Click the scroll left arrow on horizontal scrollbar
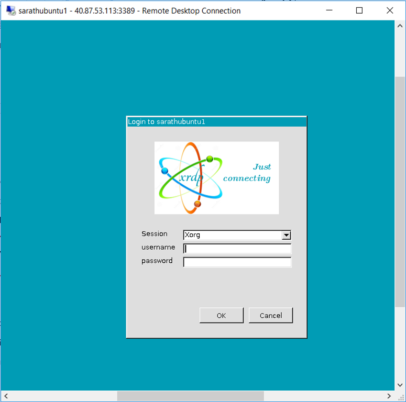 coord(6,396)
